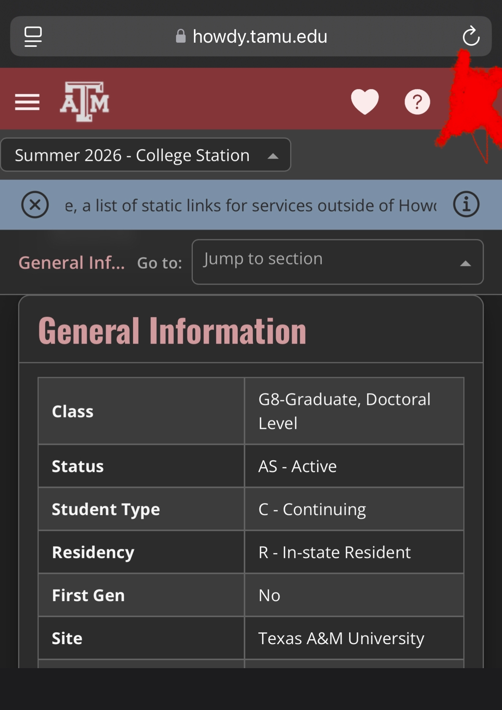Viewport: 502px width, 710px height.
Task: Show notification details via info icon
Action: [x=466, y=204]
